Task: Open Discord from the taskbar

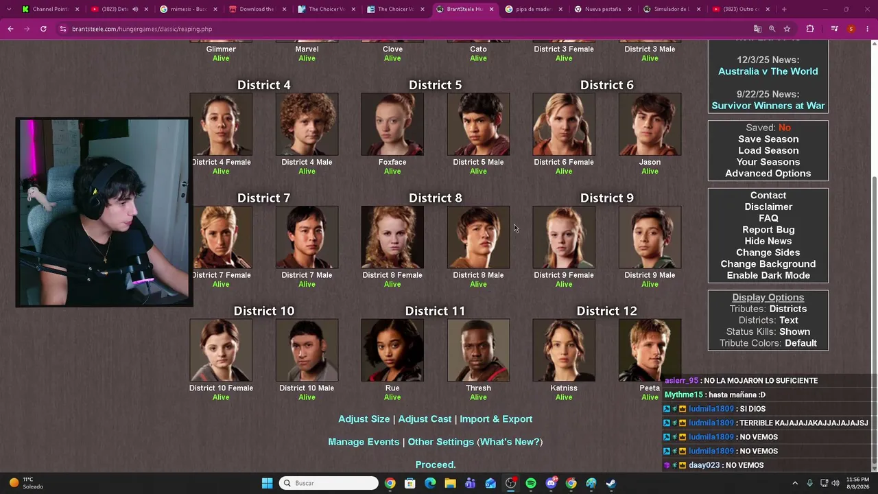Action: 551,483
